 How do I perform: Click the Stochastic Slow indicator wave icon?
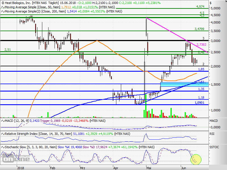2,147
